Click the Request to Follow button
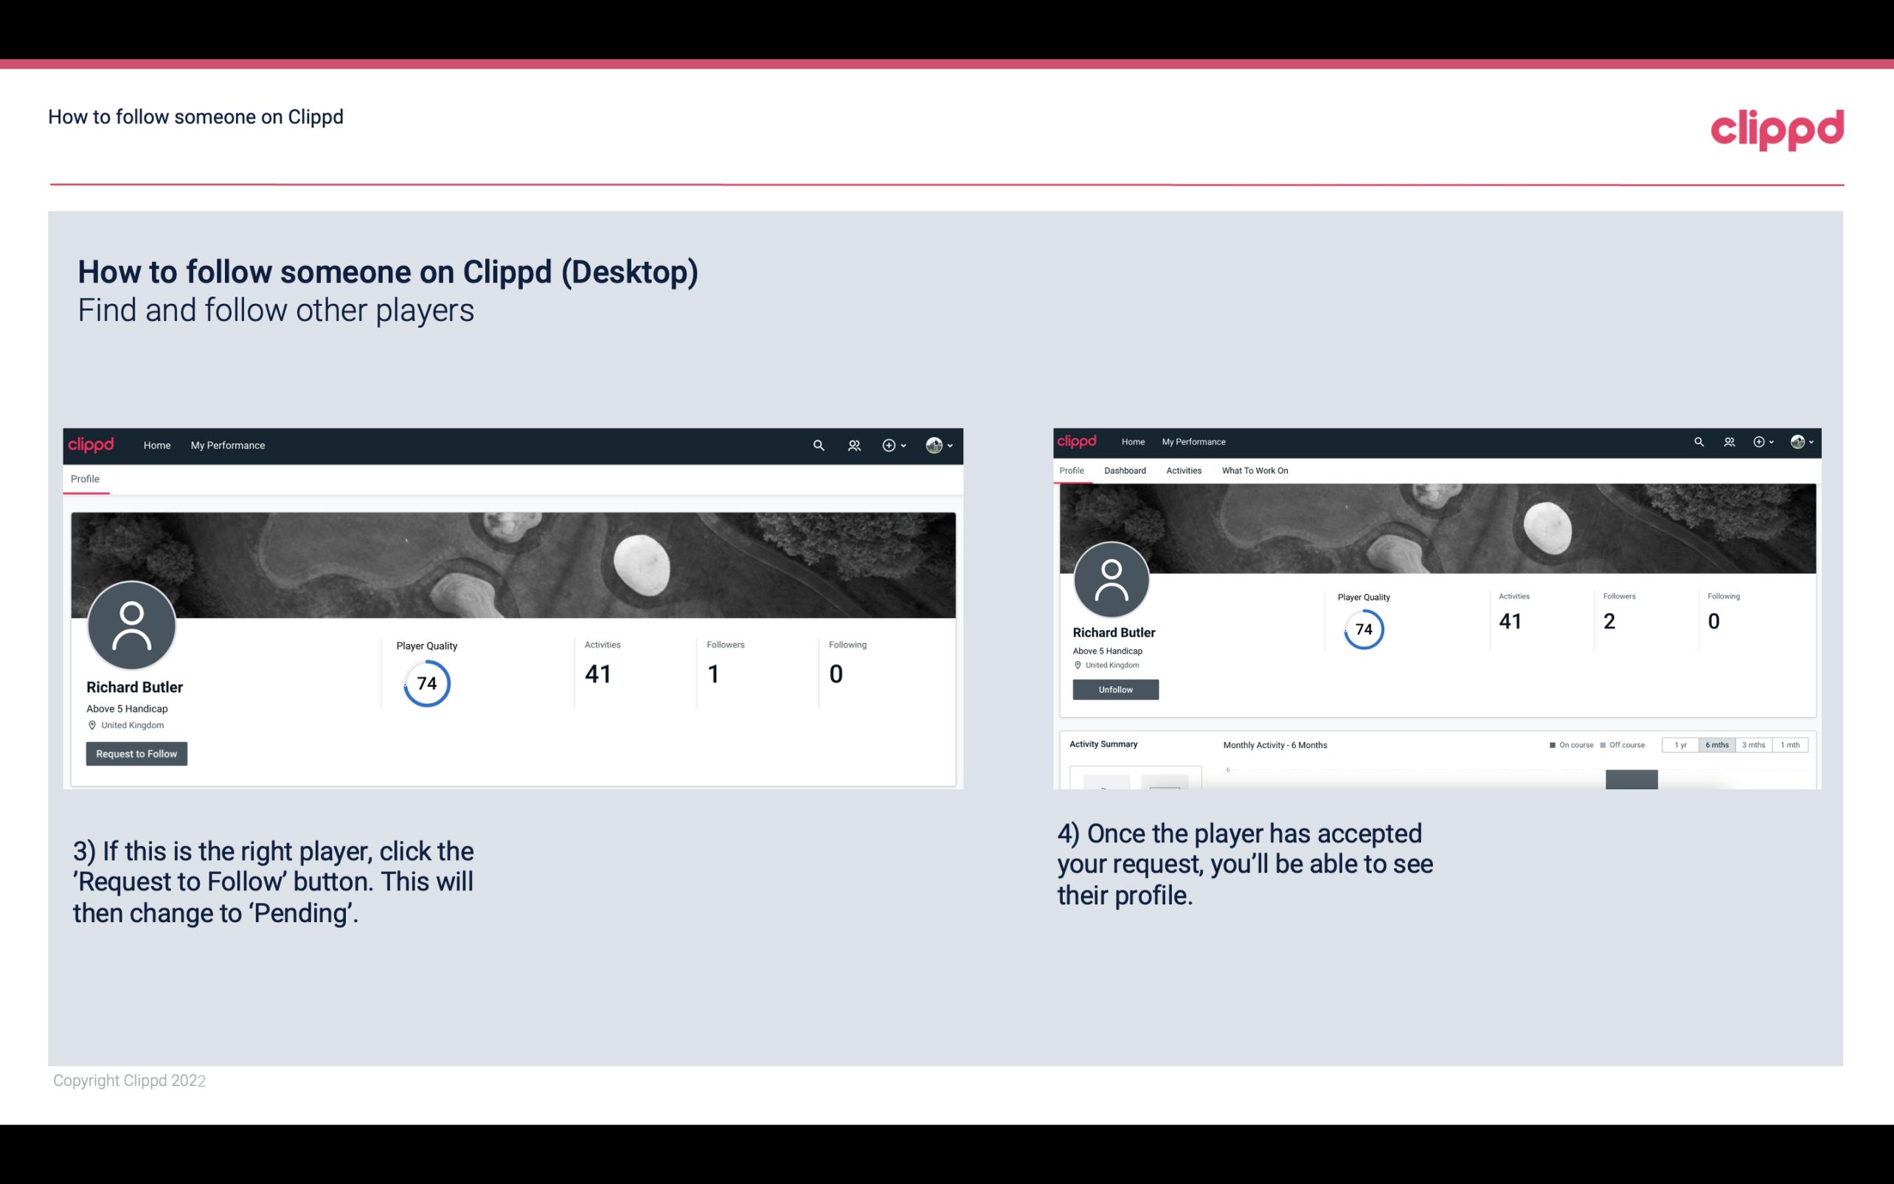This screenshot has width=1894, height=1184. 136,753
